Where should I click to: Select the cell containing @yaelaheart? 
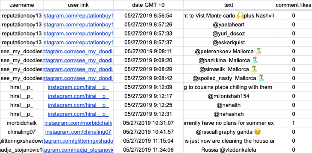[x=229, y=25]
